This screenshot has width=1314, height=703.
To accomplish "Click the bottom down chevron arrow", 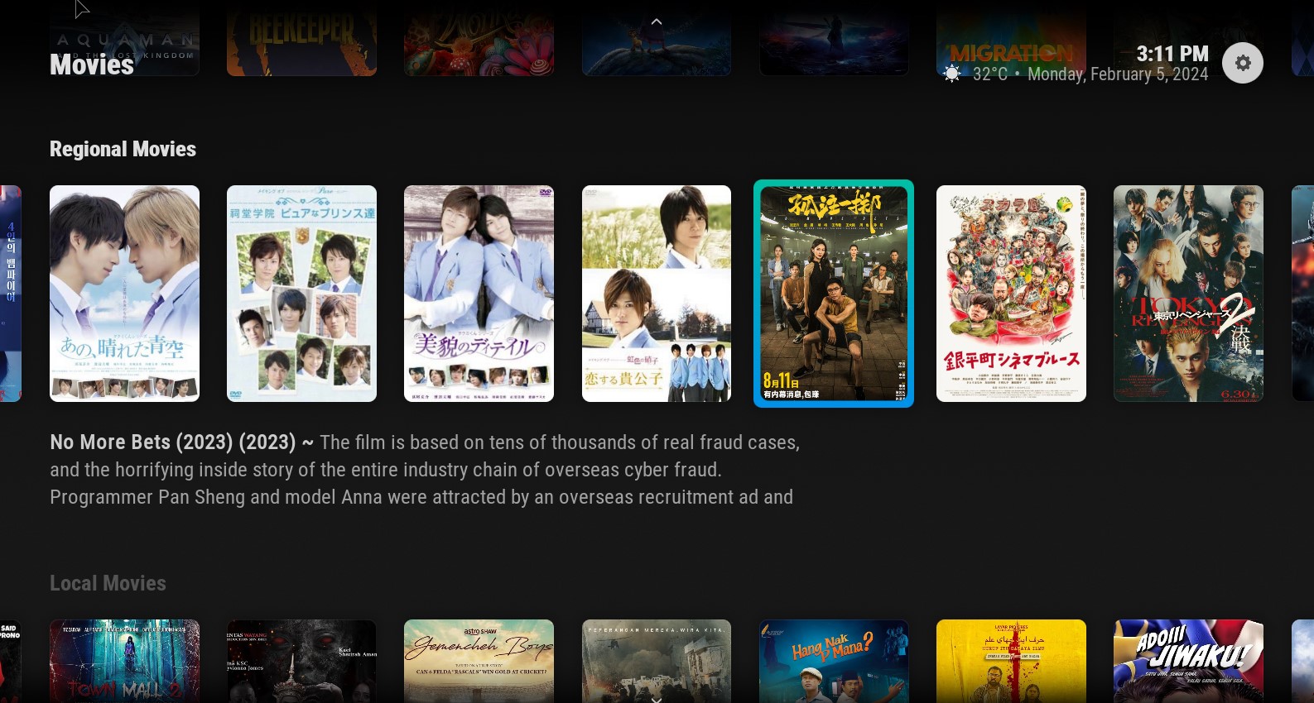I will (x=657, y=699).
